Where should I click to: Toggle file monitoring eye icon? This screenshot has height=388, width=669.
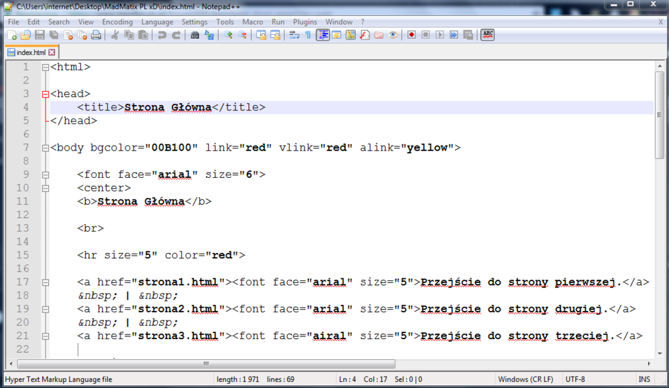pyautogui.click(x=393, y=35)
